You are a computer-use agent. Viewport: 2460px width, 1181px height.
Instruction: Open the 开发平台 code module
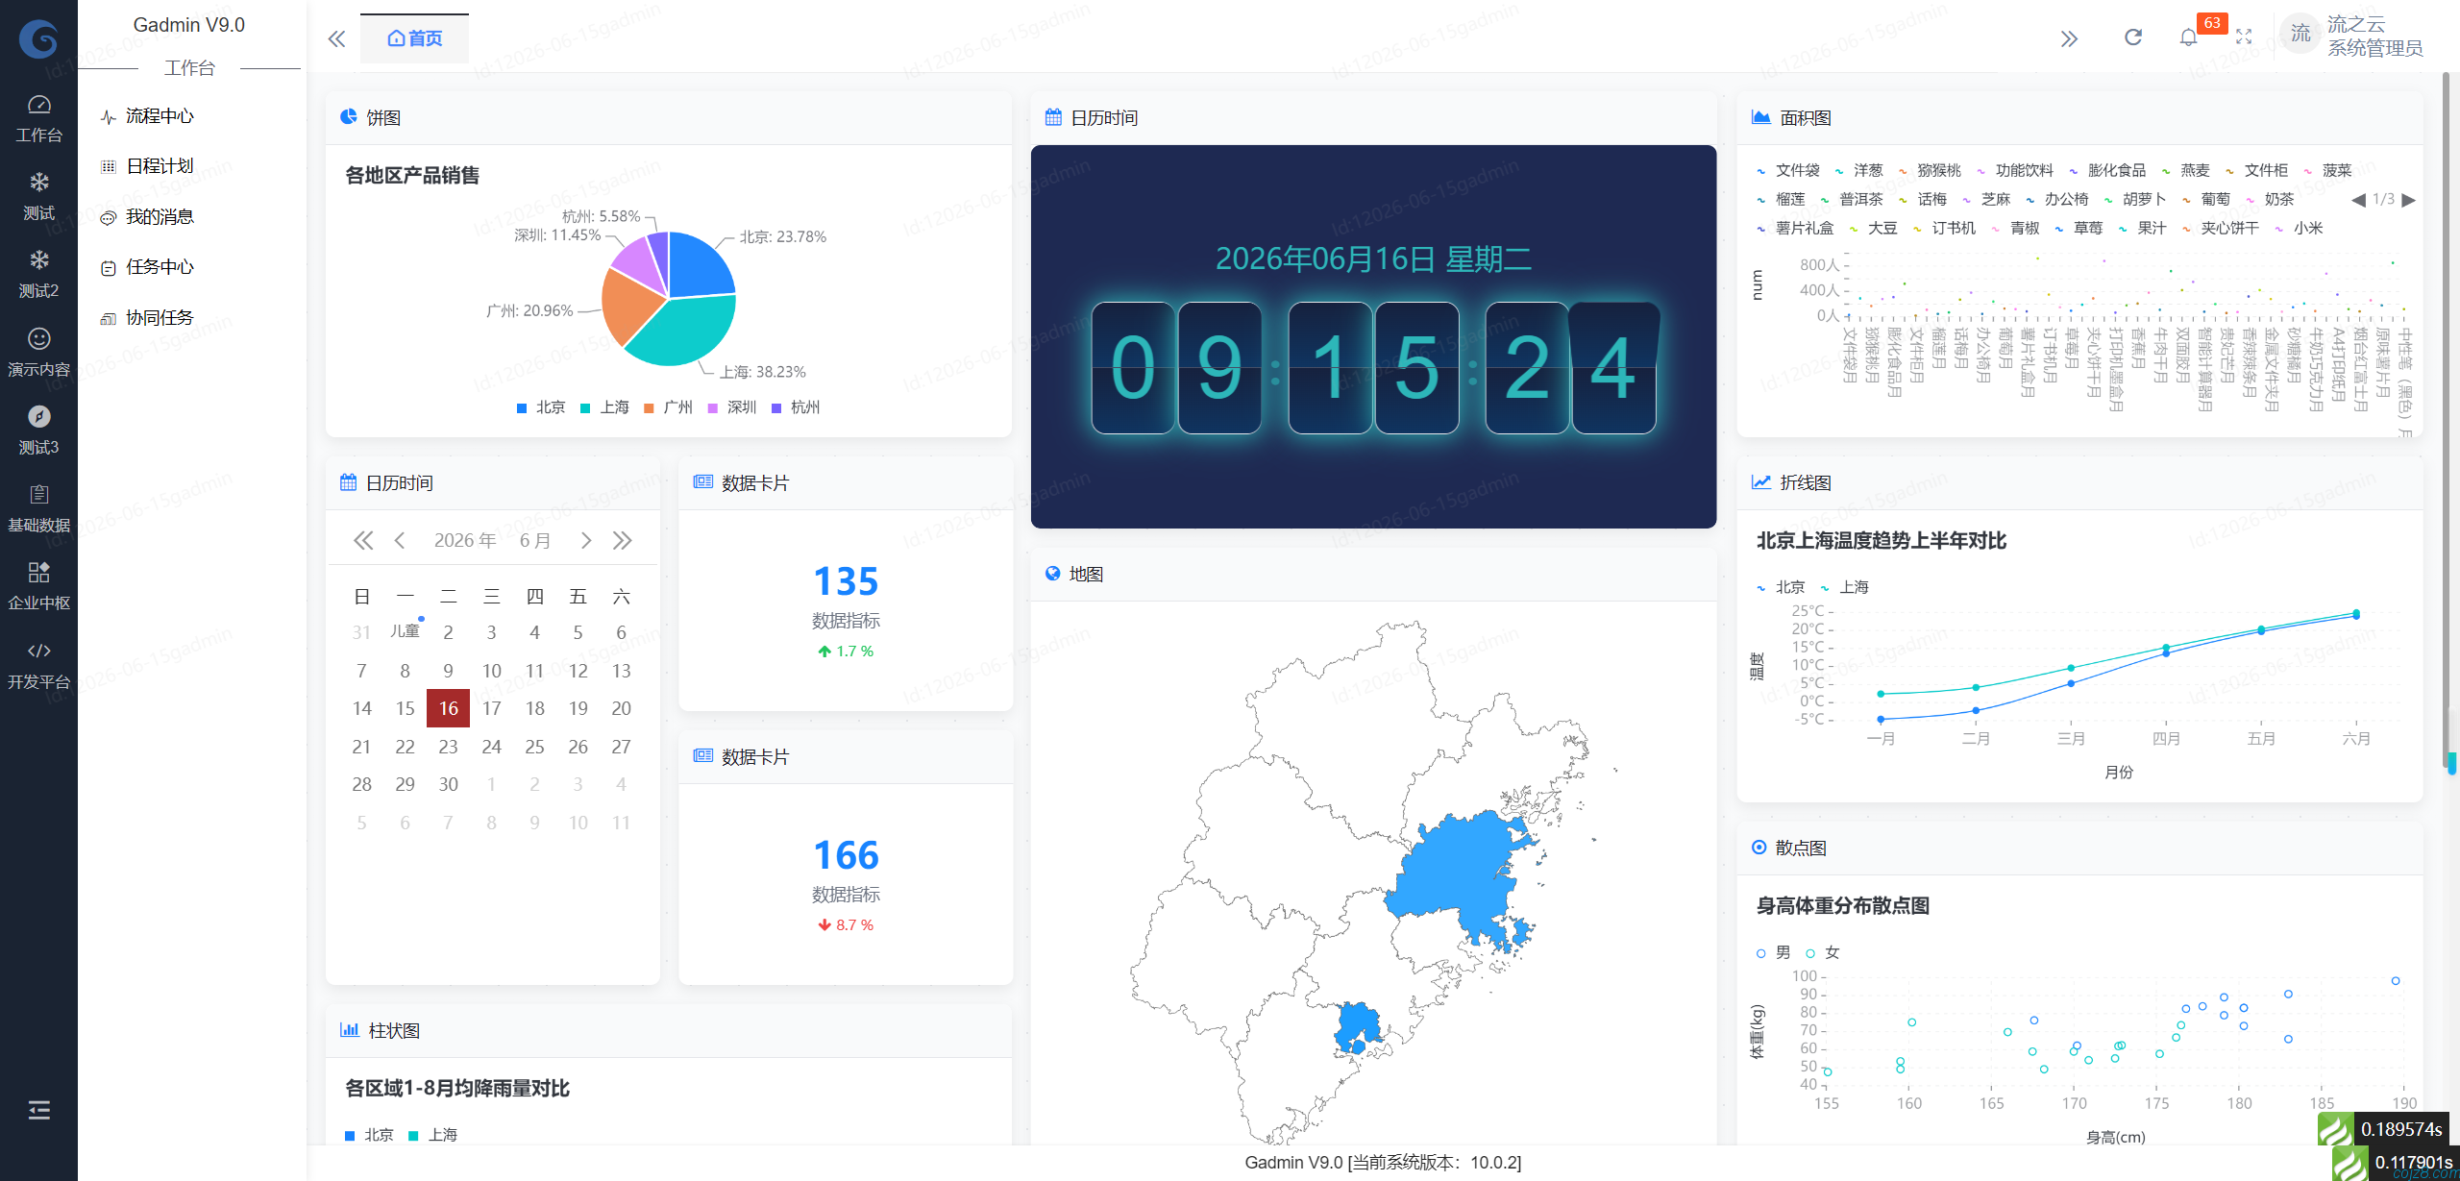point(38,665)
